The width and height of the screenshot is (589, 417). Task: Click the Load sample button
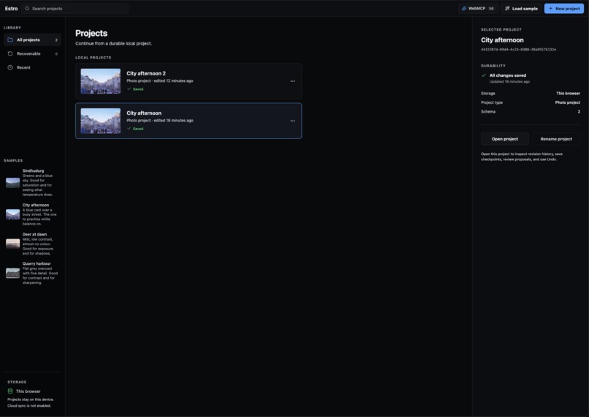[521, 8]
